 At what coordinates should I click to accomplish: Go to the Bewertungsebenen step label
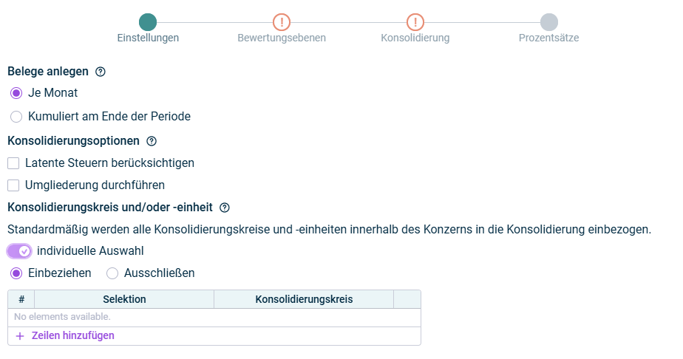coord(282,38)
